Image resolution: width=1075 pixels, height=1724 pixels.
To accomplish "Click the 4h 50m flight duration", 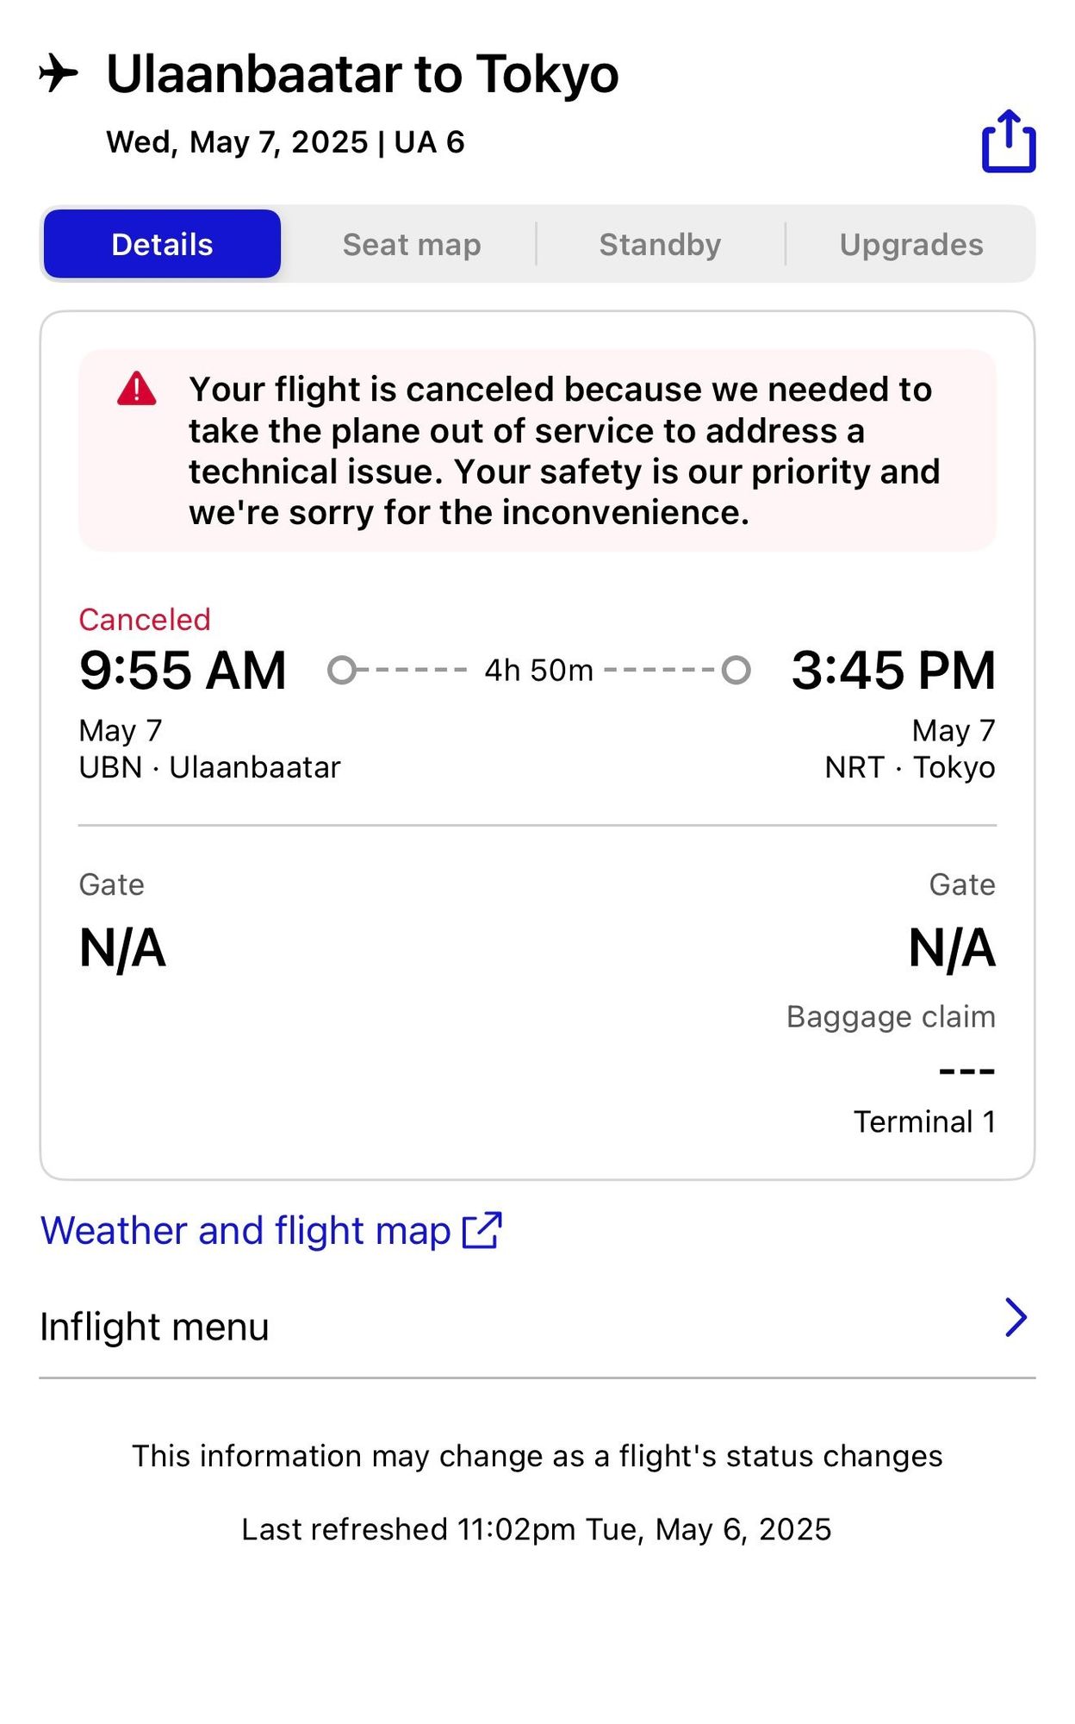I will [x=539, y=670].
